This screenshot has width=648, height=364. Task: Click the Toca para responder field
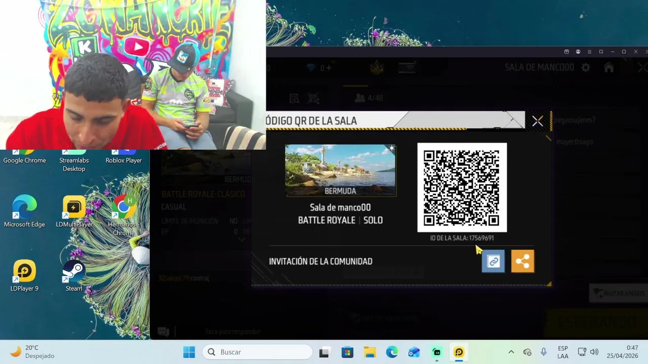coord(233,332)
